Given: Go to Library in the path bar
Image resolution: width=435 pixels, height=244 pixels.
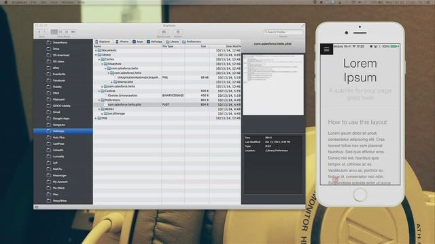Looking at the screenshot, I should [173, 41].
